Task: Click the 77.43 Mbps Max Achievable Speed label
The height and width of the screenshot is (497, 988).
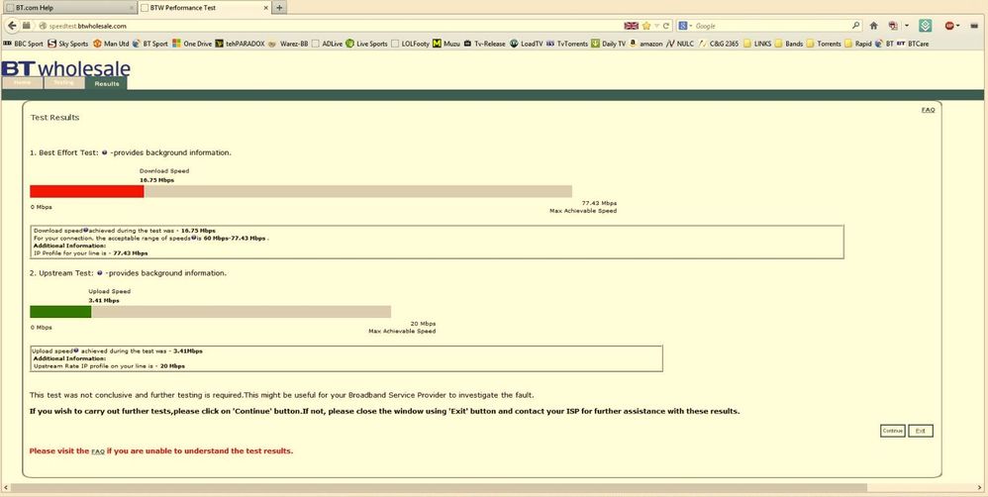Action: (x=583, y=207)
